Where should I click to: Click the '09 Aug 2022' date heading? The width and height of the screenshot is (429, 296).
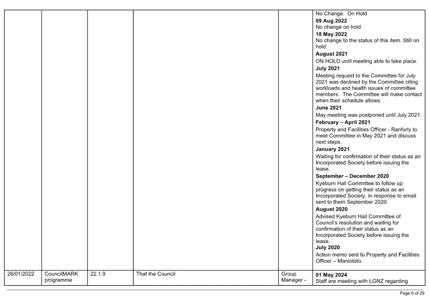point(331,21)
